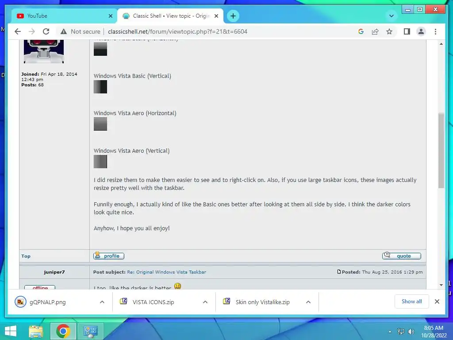Show hidden system tray icons
The height and width of the screenshot is (340, 453).
pos(390,332)
